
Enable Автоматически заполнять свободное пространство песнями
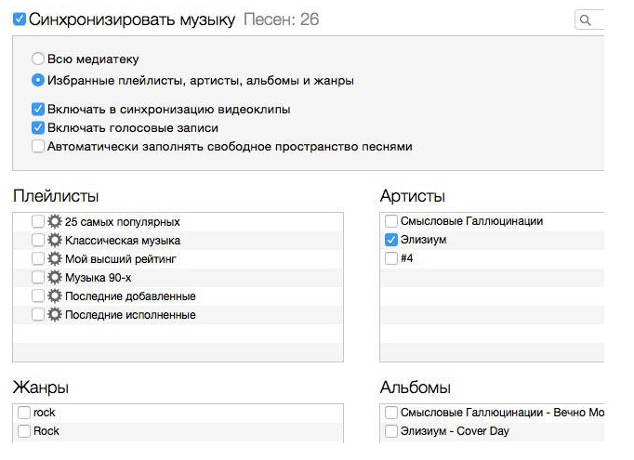38,146
